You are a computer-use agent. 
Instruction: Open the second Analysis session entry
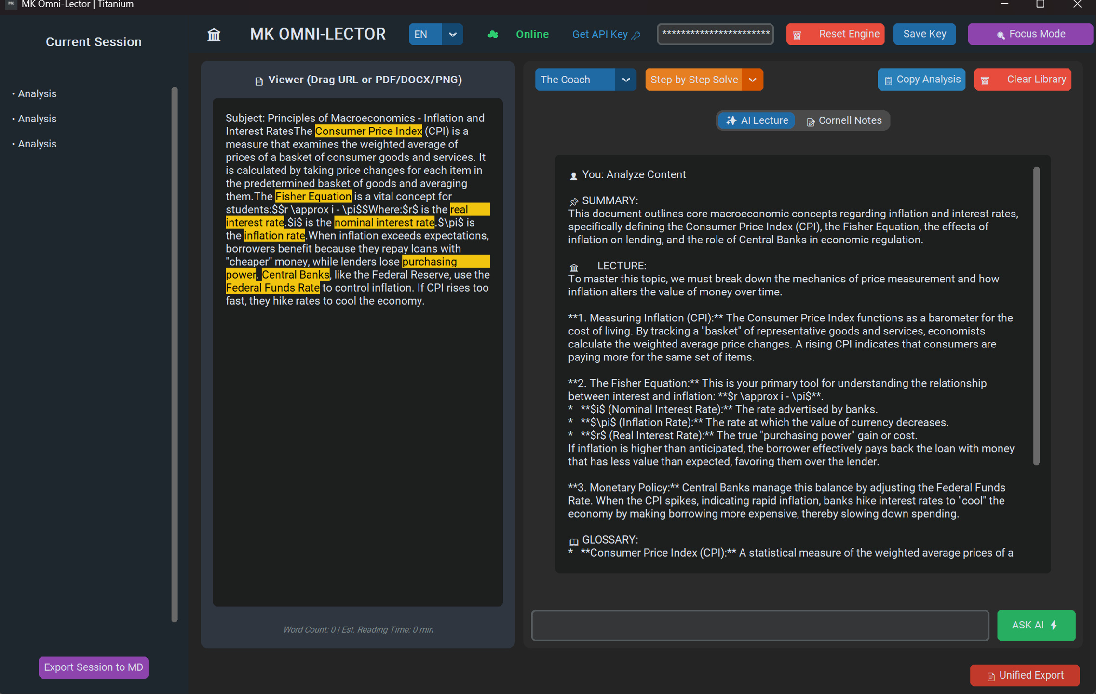35,119
